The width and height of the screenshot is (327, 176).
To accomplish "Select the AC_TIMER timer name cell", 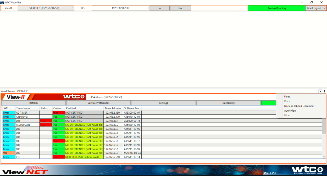I will (27, 113).
